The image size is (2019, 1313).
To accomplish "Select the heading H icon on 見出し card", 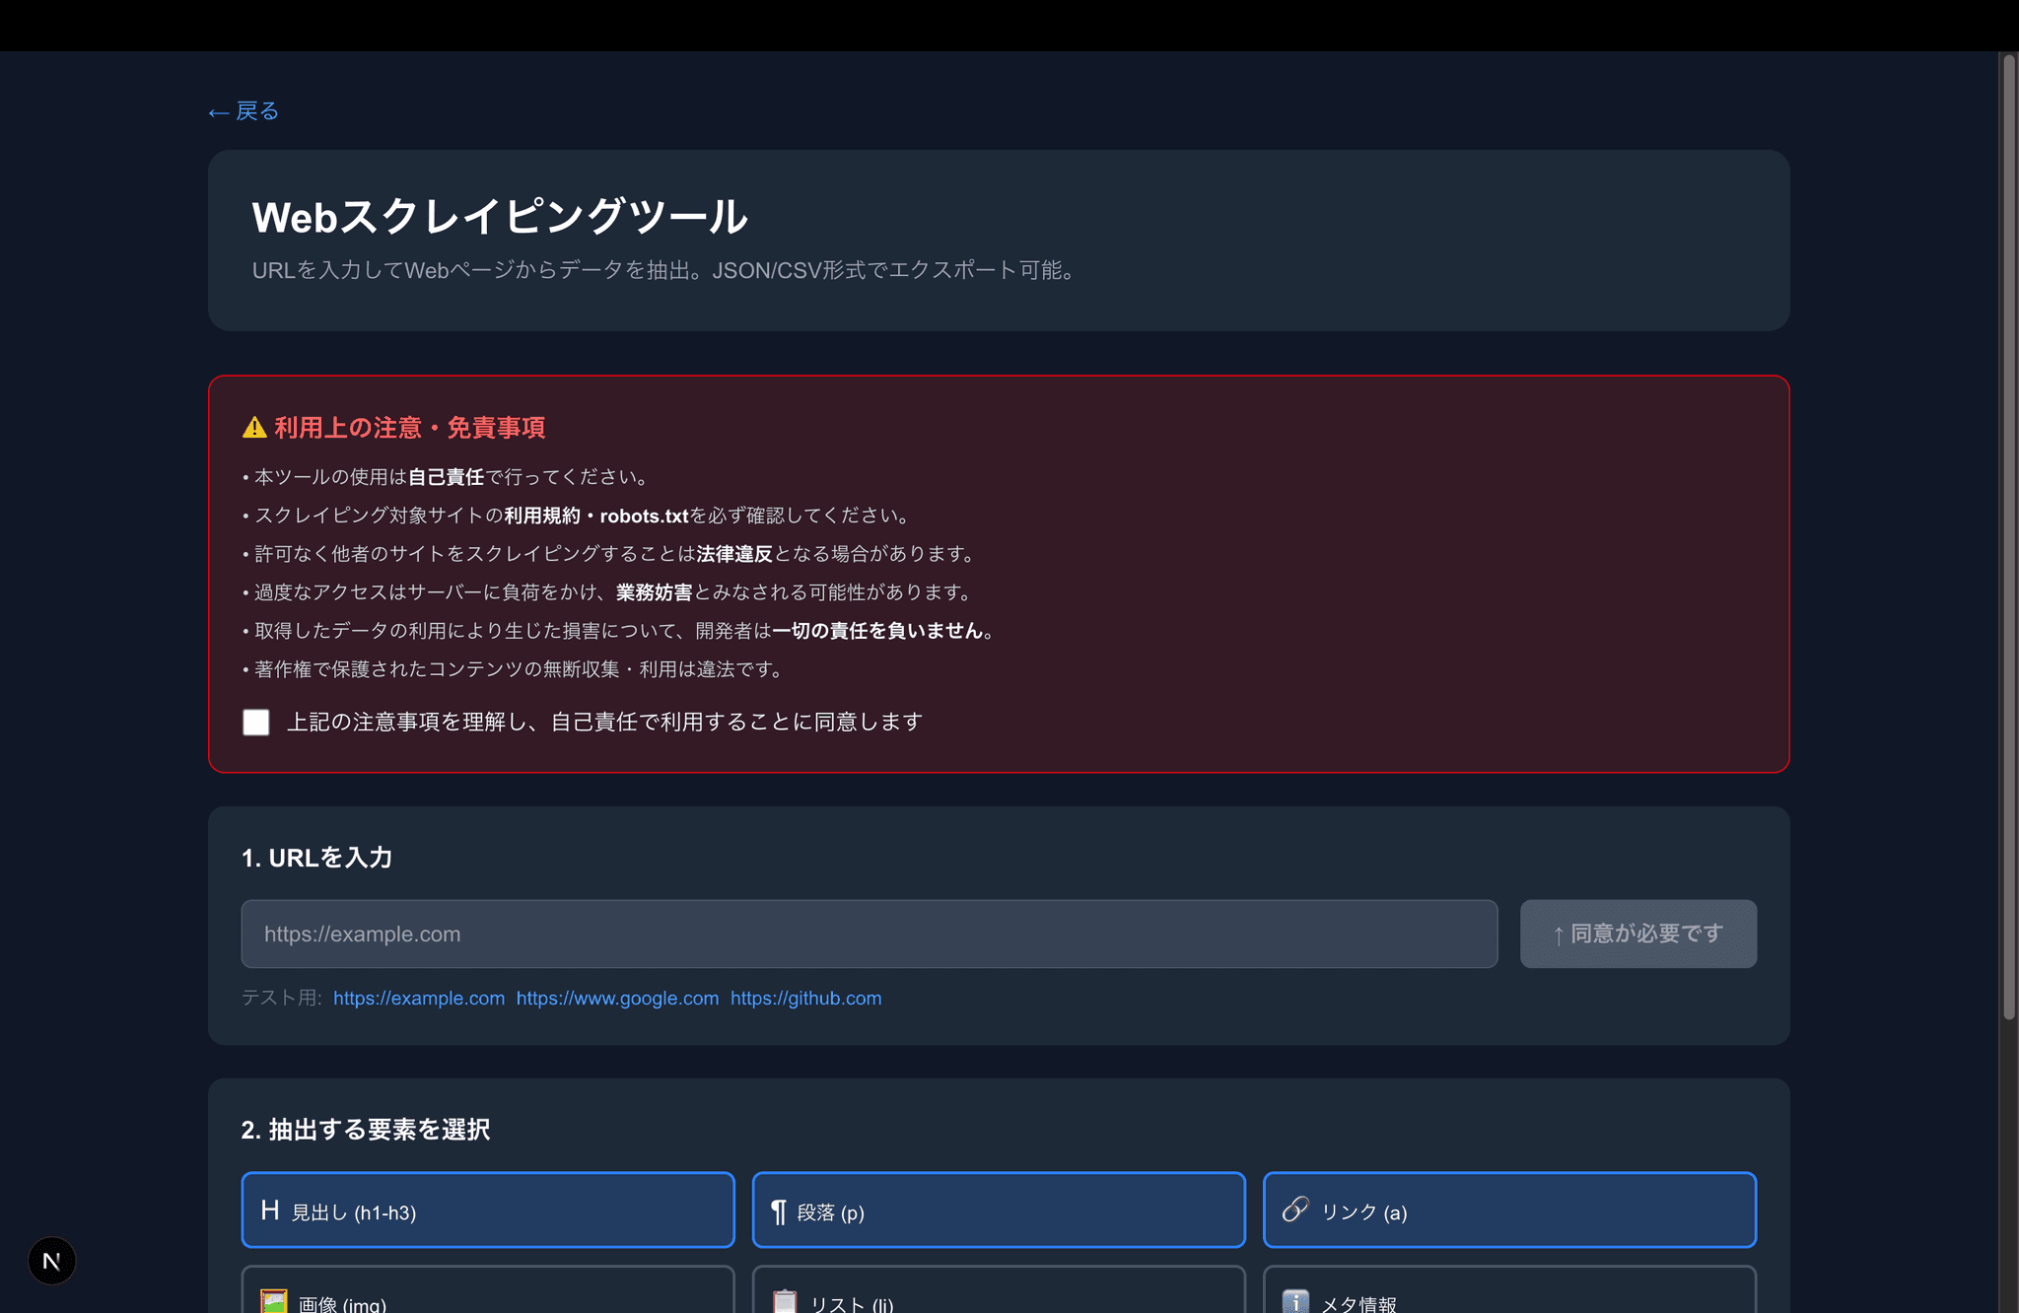I will 269,1210.
